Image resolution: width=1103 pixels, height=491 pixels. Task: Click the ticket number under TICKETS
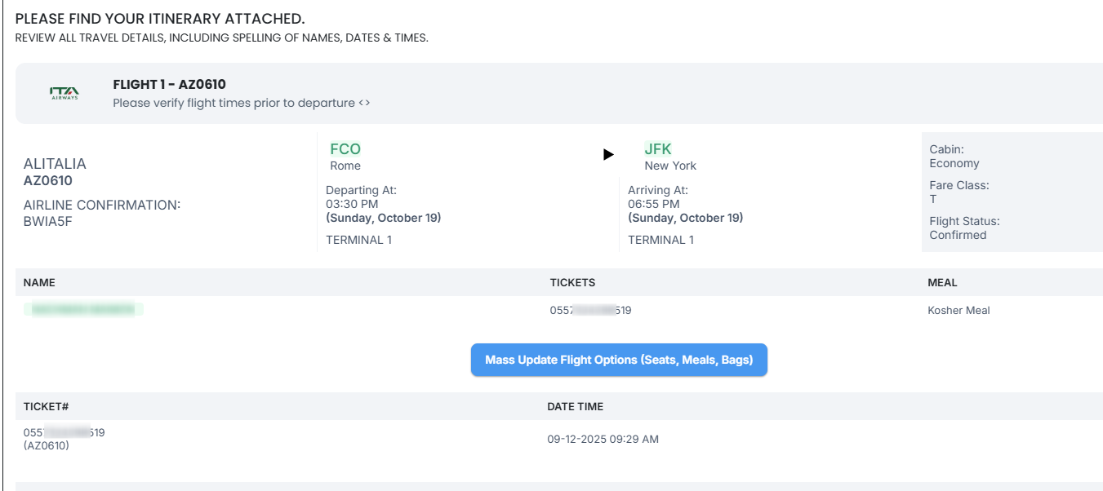tap(590, 310)
